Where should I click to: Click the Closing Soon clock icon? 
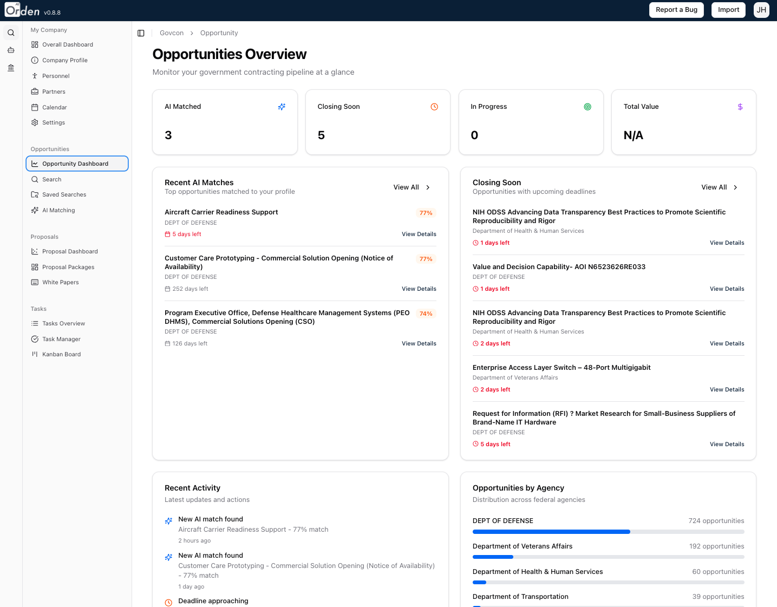(434, 107)
